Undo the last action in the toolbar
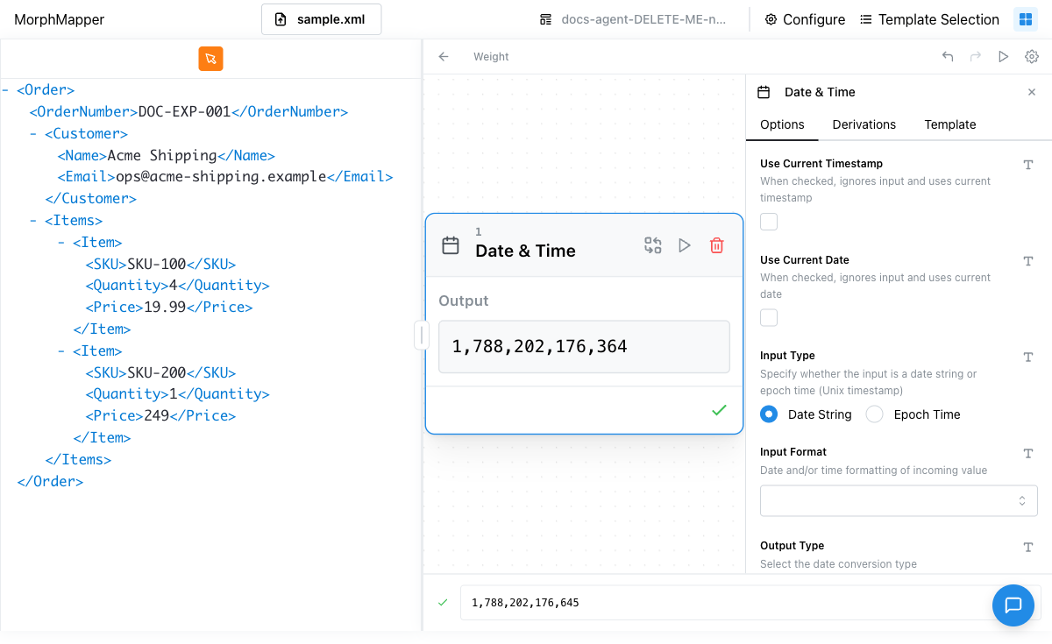 [948, 57]
